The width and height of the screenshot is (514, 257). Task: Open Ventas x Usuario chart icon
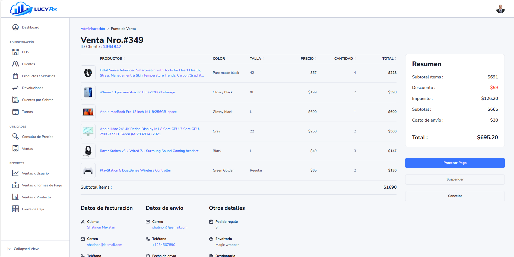pyautogui.click(x=15, y=173)
